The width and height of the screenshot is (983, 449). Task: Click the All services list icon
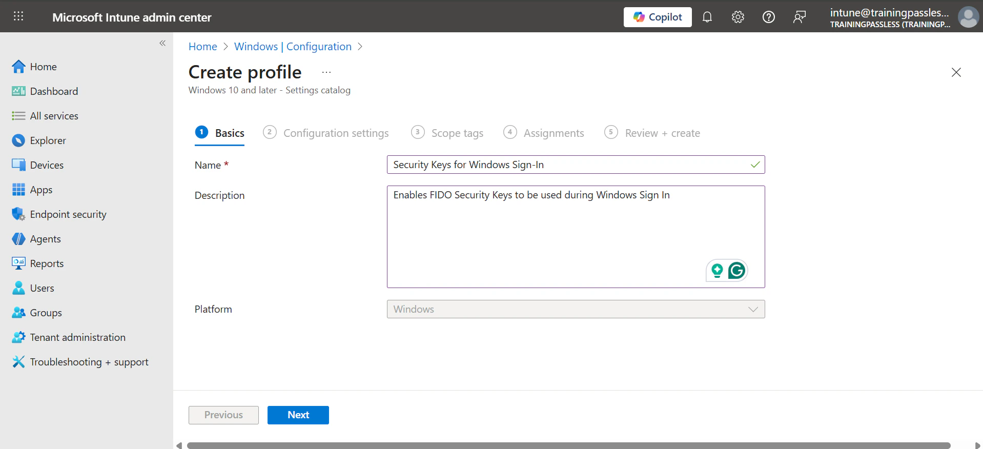click(18, 116)
